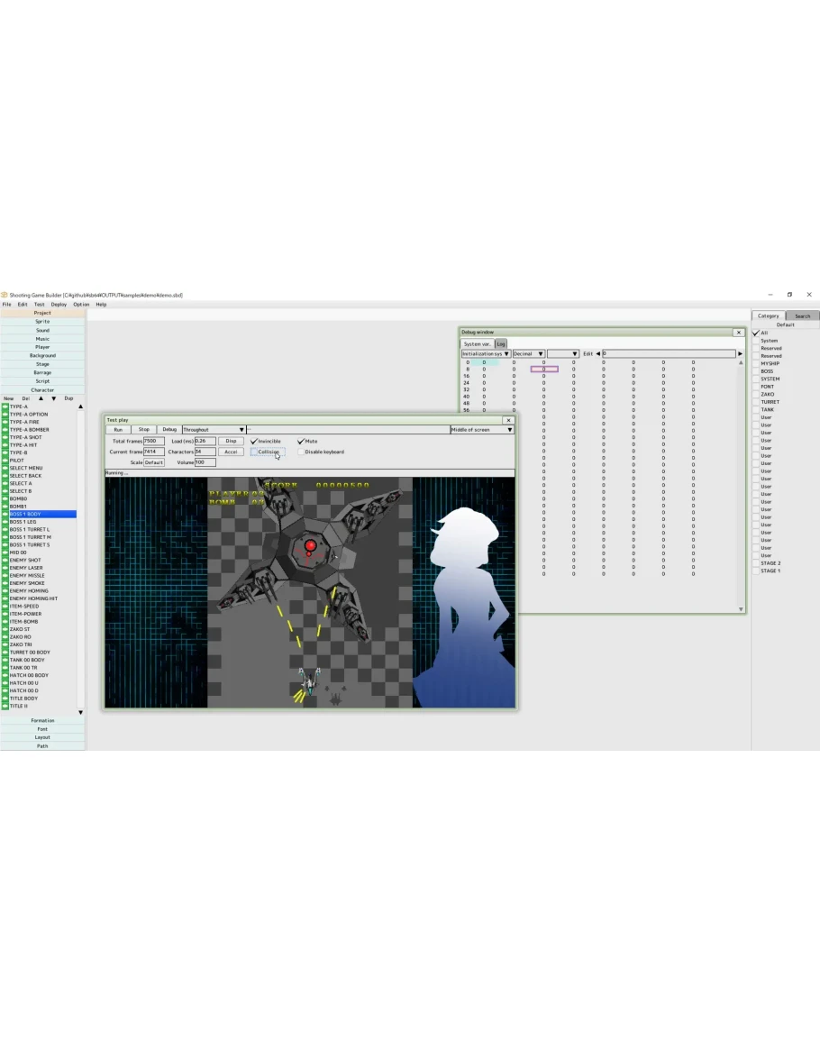Open the Deploy menu

click(59, 305)
